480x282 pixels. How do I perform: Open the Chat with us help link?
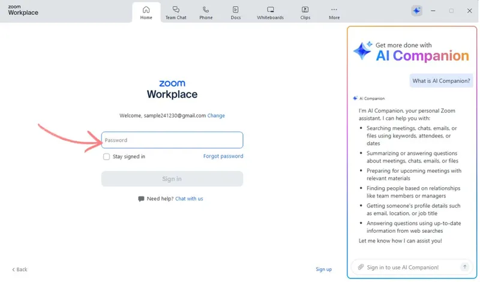coord(189,199)
